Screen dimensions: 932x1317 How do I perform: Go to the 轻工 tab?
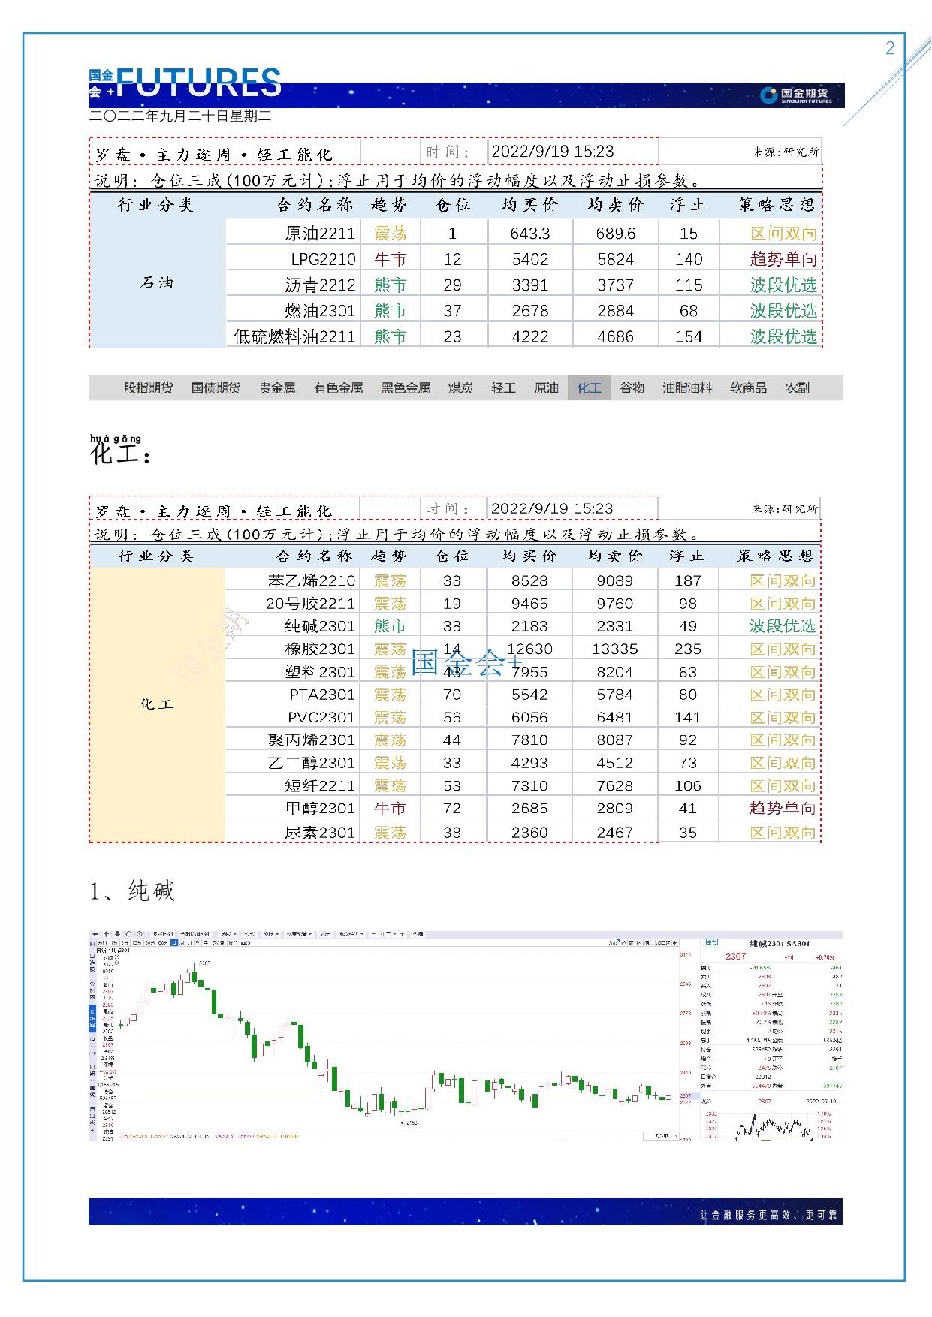click(x=503, y=387)
